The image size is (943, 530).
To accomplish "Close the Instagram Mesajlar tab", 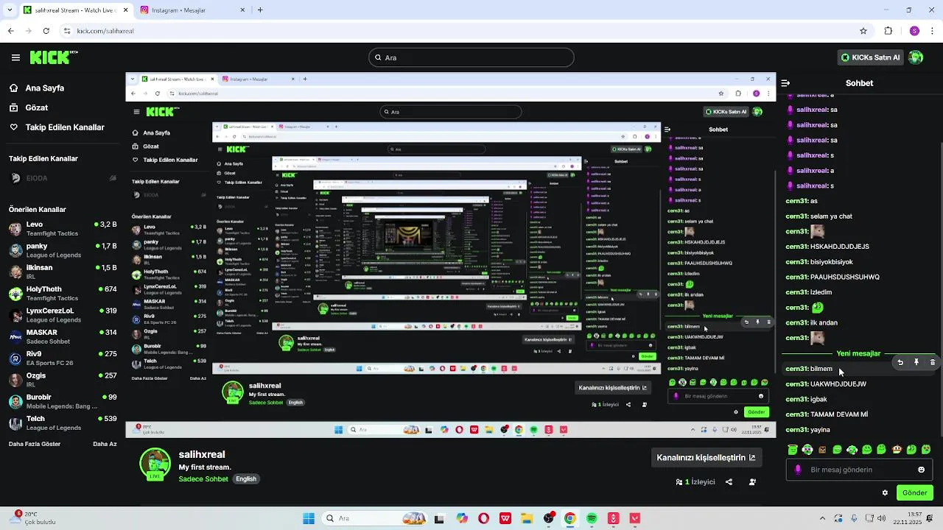I will [x=243, y=10].
